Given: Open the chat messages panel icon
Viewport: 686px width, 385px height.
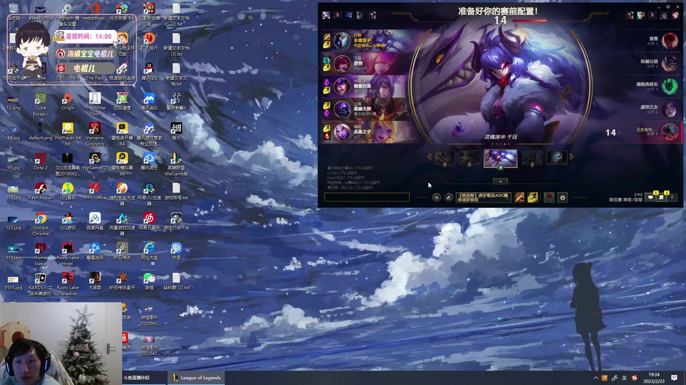Looking at the screenshot, I should (x=651, y=197).
